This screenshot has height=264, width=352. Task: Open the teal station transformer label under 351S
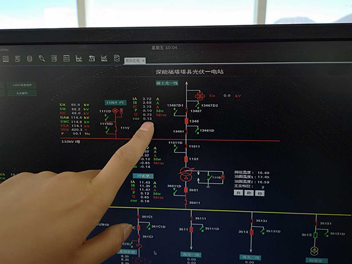pos(316,260)
